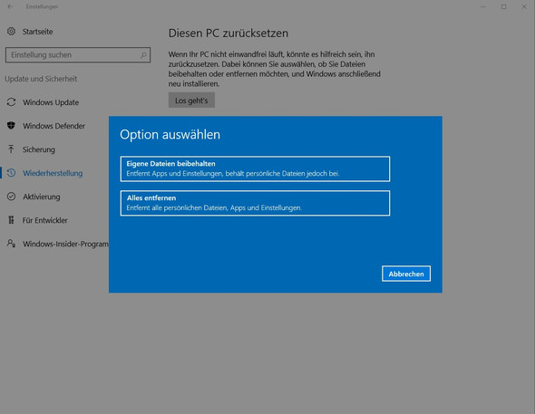535x414 pixels.
Task: Minimize the Einstellungen window
Action: pos(483,6)
